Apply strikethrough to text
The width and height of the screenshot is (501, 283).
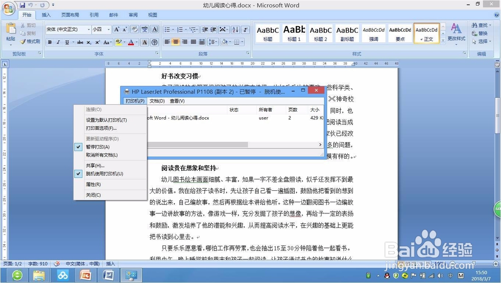point(80,42)
